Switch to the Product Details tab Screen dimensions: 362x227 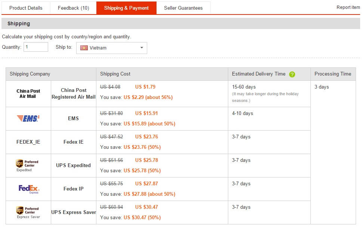pos(26,8)
